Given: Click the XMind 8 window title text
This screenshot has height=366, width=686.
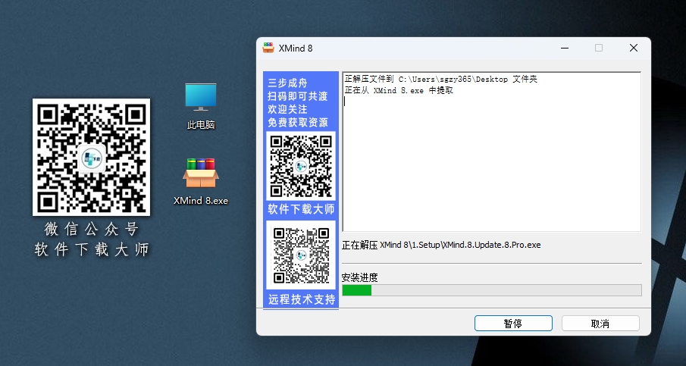Looking at the screenshot, I should [296, 48].
